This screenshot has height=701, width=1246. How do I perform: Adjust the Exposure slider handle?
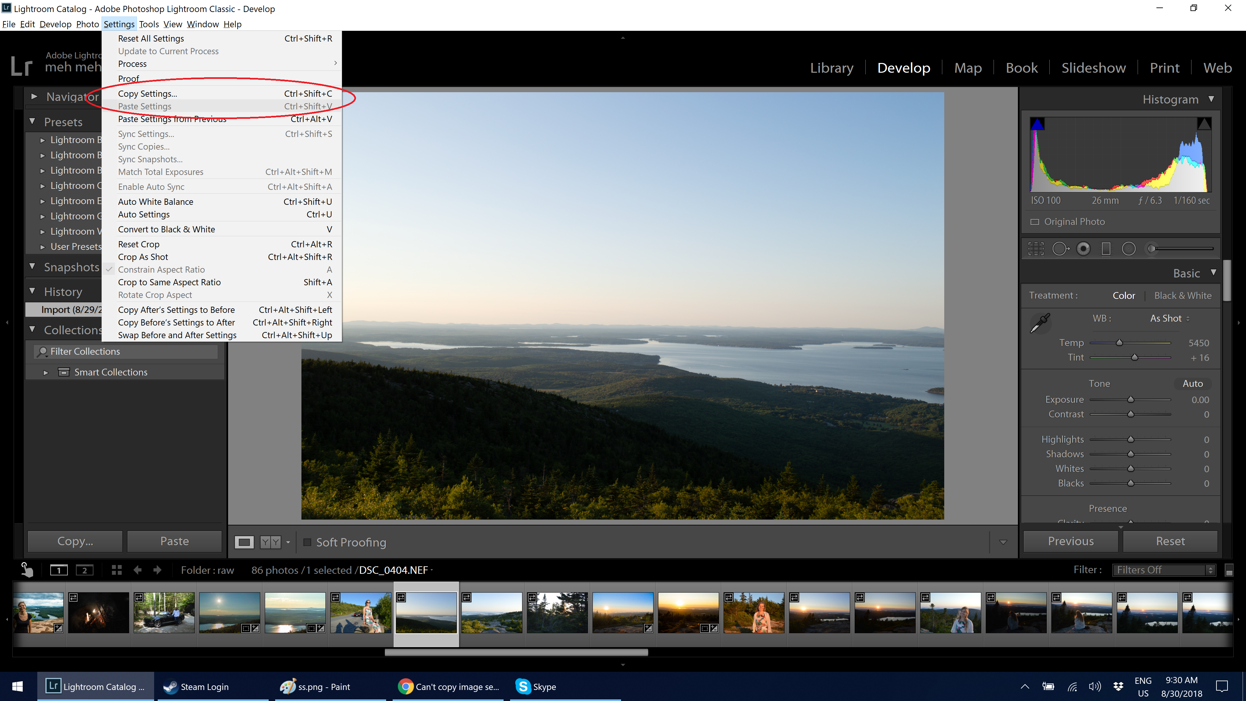click(1130, 400)
